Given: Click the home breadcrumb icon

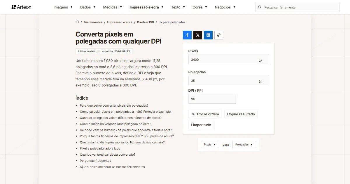Looking at the screenshot, I should [x=77, y=22].
